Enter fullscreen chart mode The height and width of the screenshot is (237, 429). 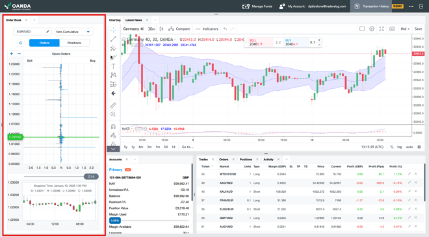click(x=382, y=29)
